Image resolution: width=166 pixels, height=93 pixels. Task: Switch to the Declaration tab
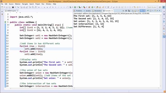coord(97,11)
